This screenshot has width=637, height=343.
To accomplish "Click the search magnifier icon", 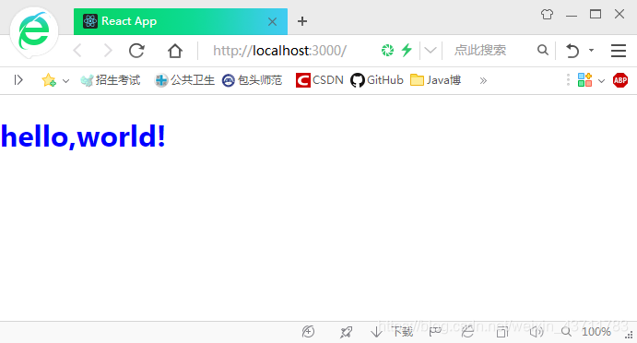I will tap(543, 50).
